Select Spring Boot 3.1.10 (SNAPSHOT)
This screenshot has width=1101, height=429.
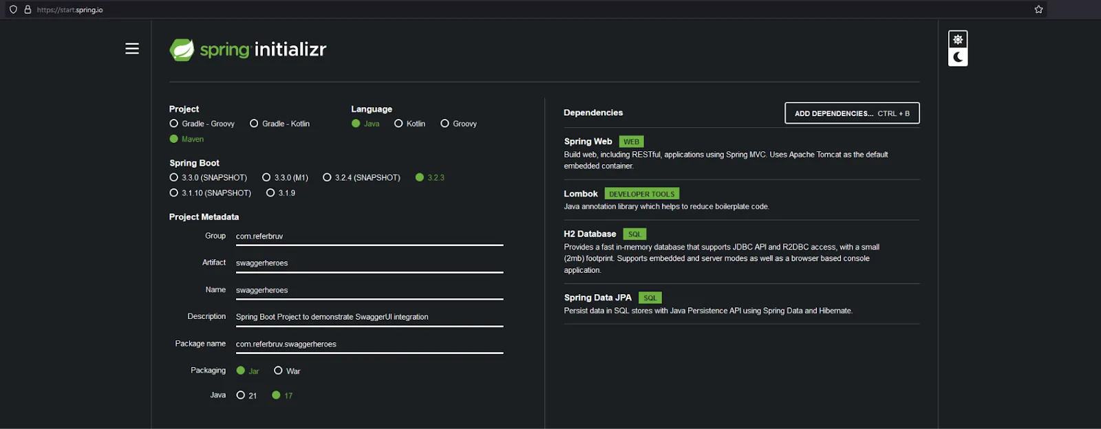210,193
